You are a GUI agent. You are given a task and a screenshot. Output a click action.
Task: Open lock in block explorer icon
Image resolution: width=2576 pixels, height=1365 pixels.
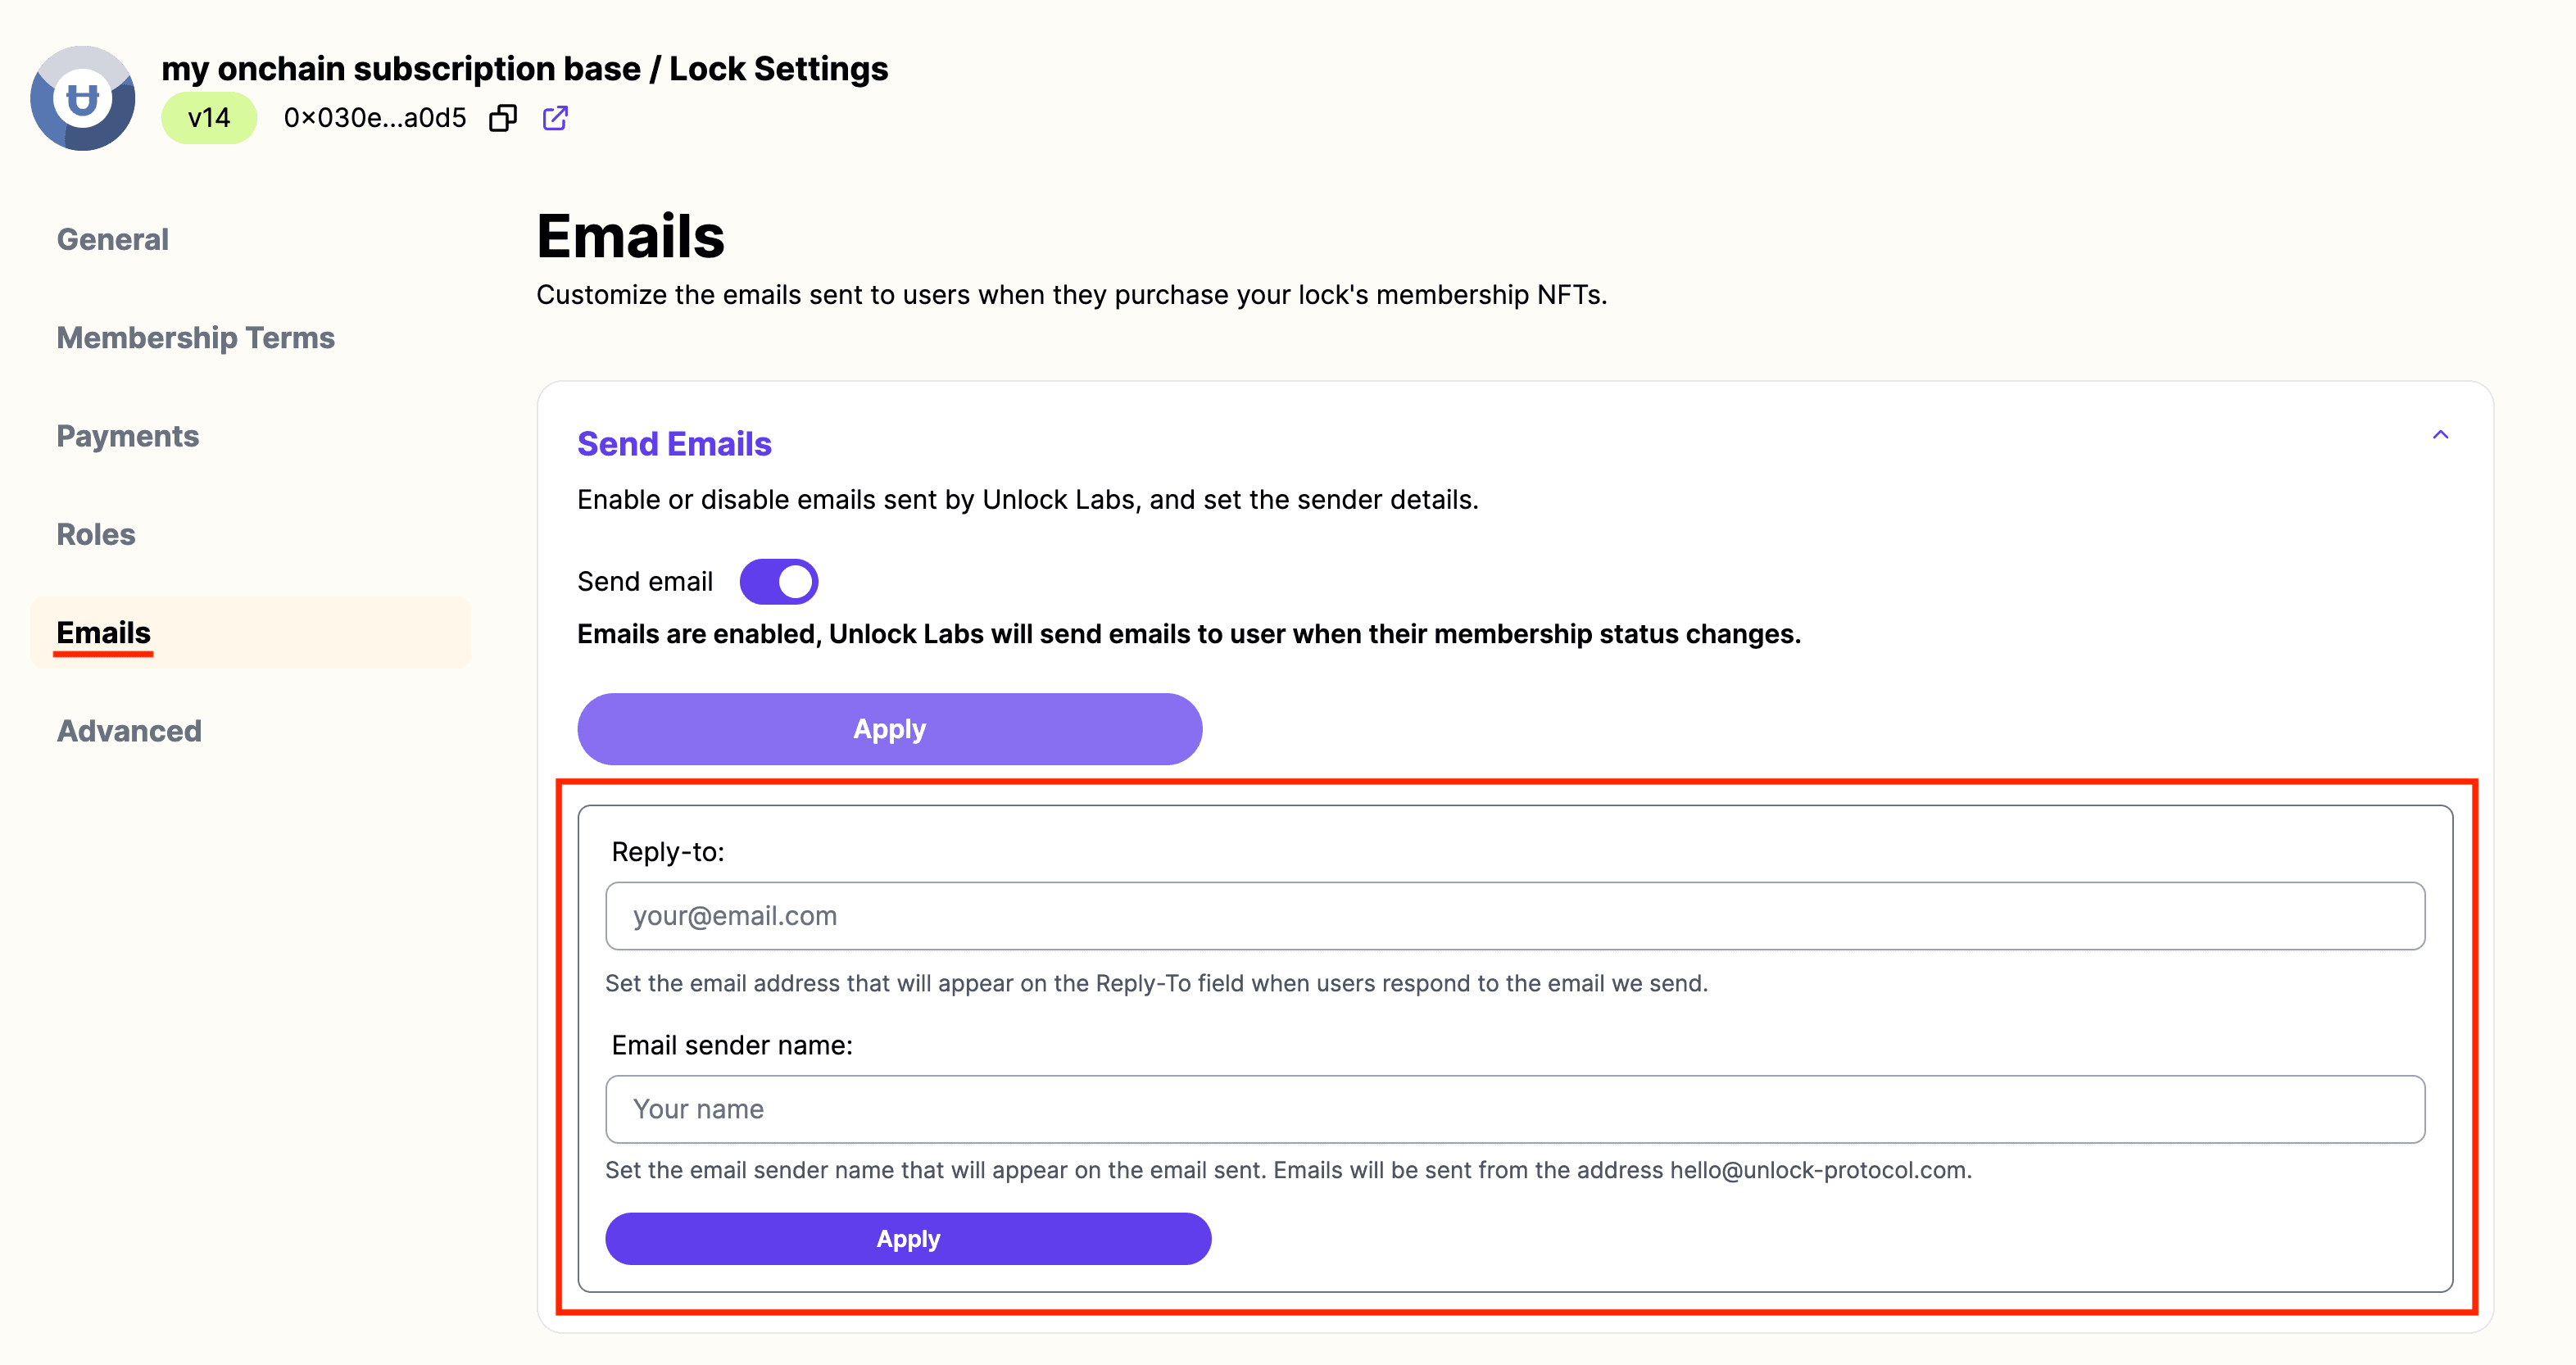click(555, 118)
